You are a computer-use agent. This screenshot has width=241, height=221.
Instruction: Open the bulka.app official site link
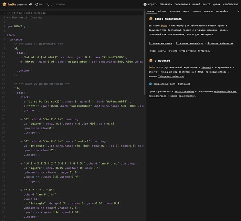pyautogui.click(x=184, y=84)
